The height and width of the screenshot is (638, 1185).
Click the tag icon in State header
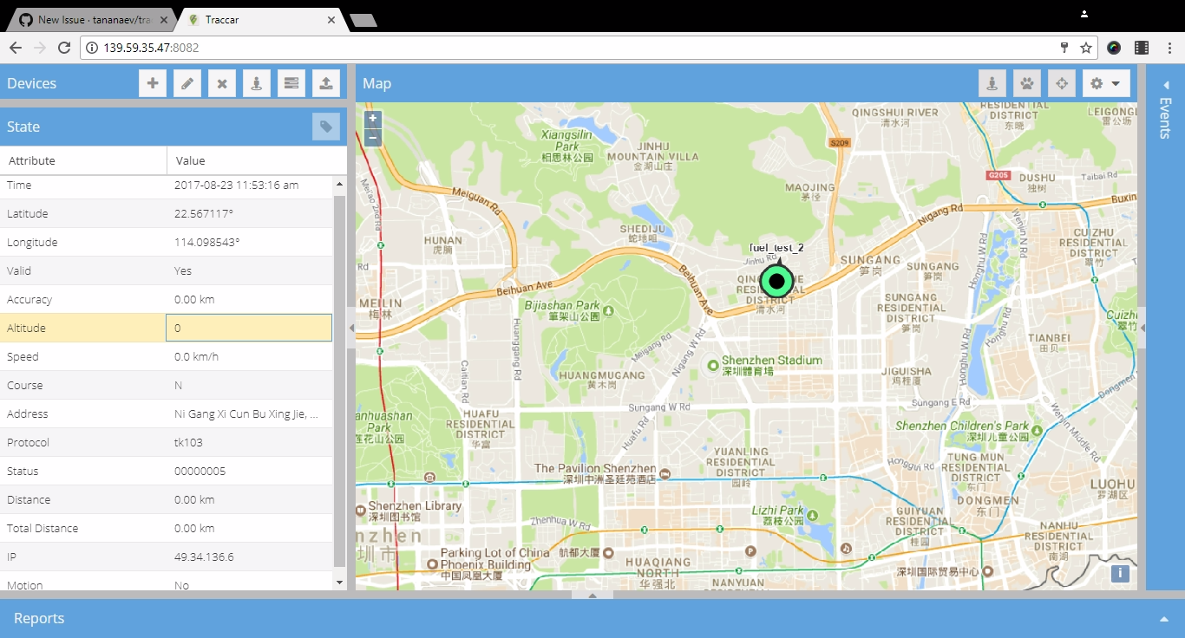click(326, 127)
